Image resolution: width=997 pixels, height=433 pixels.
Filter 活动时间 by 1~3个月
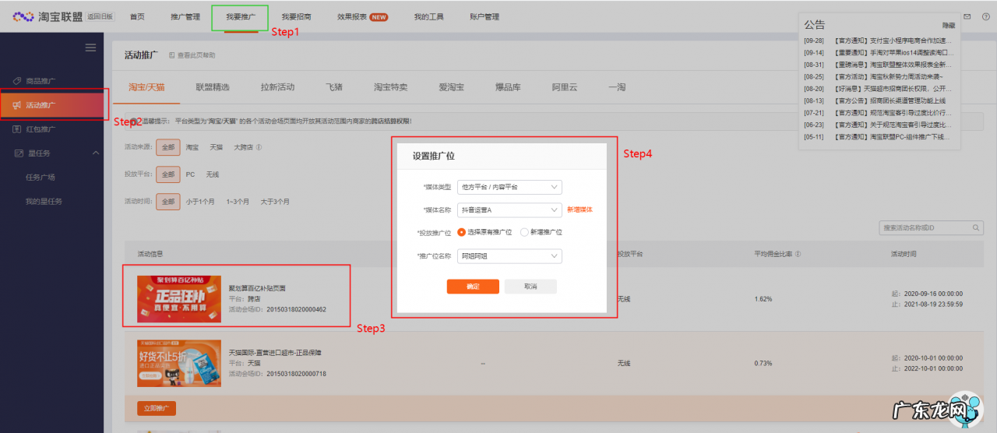coord(238,202)
